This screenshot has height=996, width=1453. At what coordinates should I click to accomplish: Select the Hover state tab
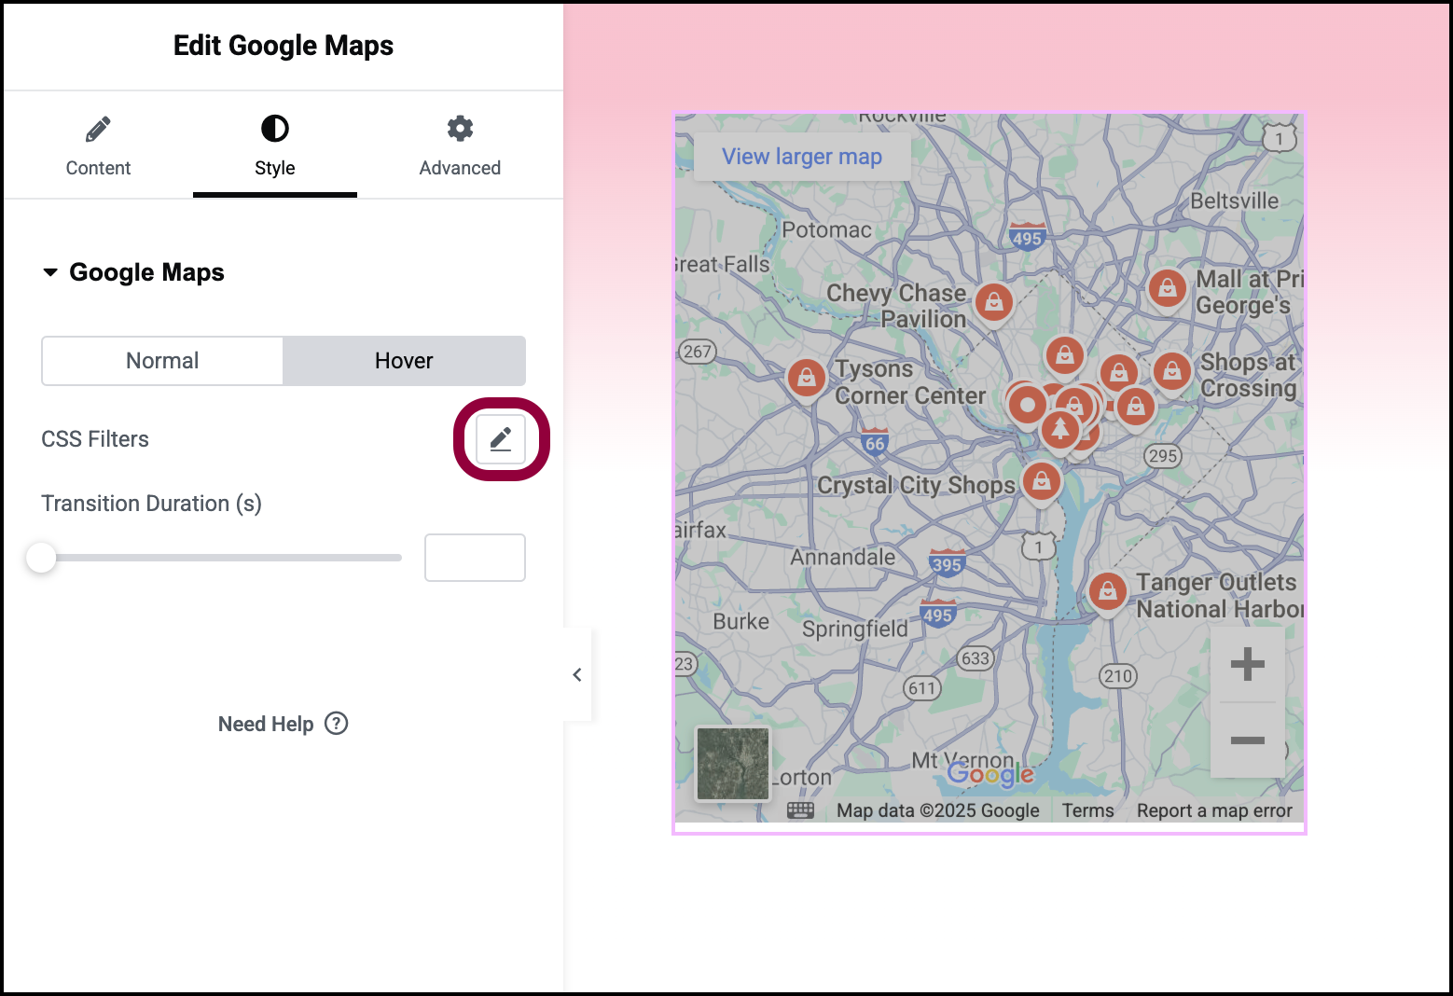tap(404, 361)
